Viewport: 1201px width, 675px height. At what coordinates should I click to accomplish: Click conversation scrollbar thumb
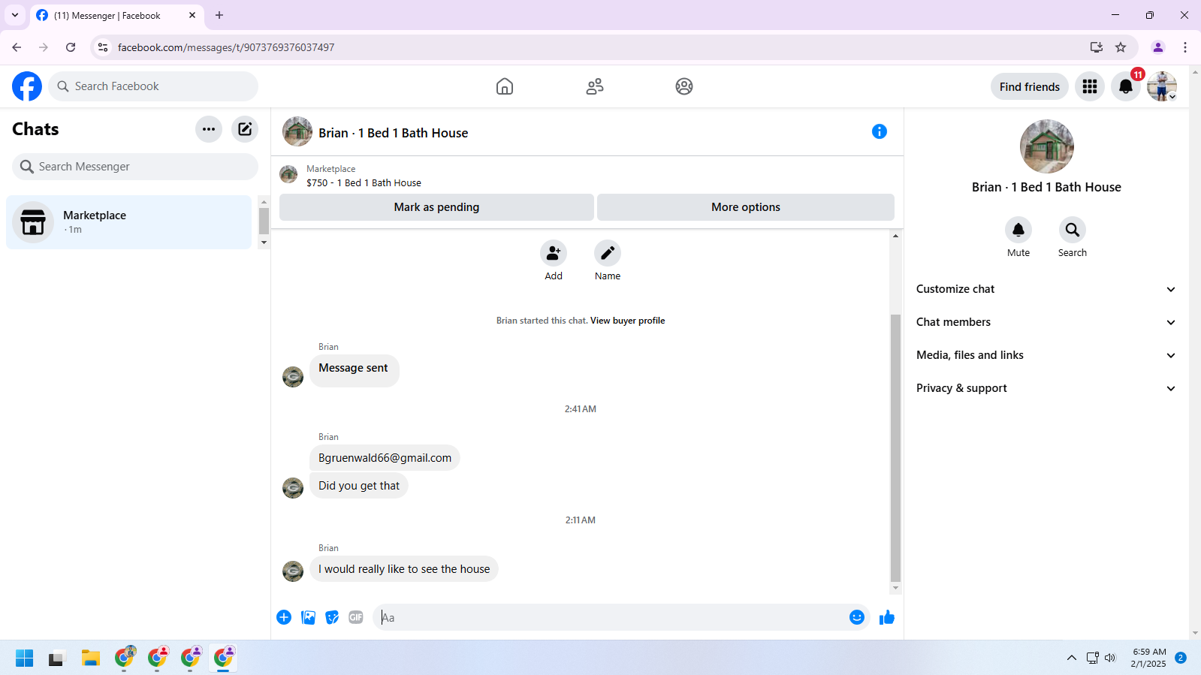click(895, 448)
